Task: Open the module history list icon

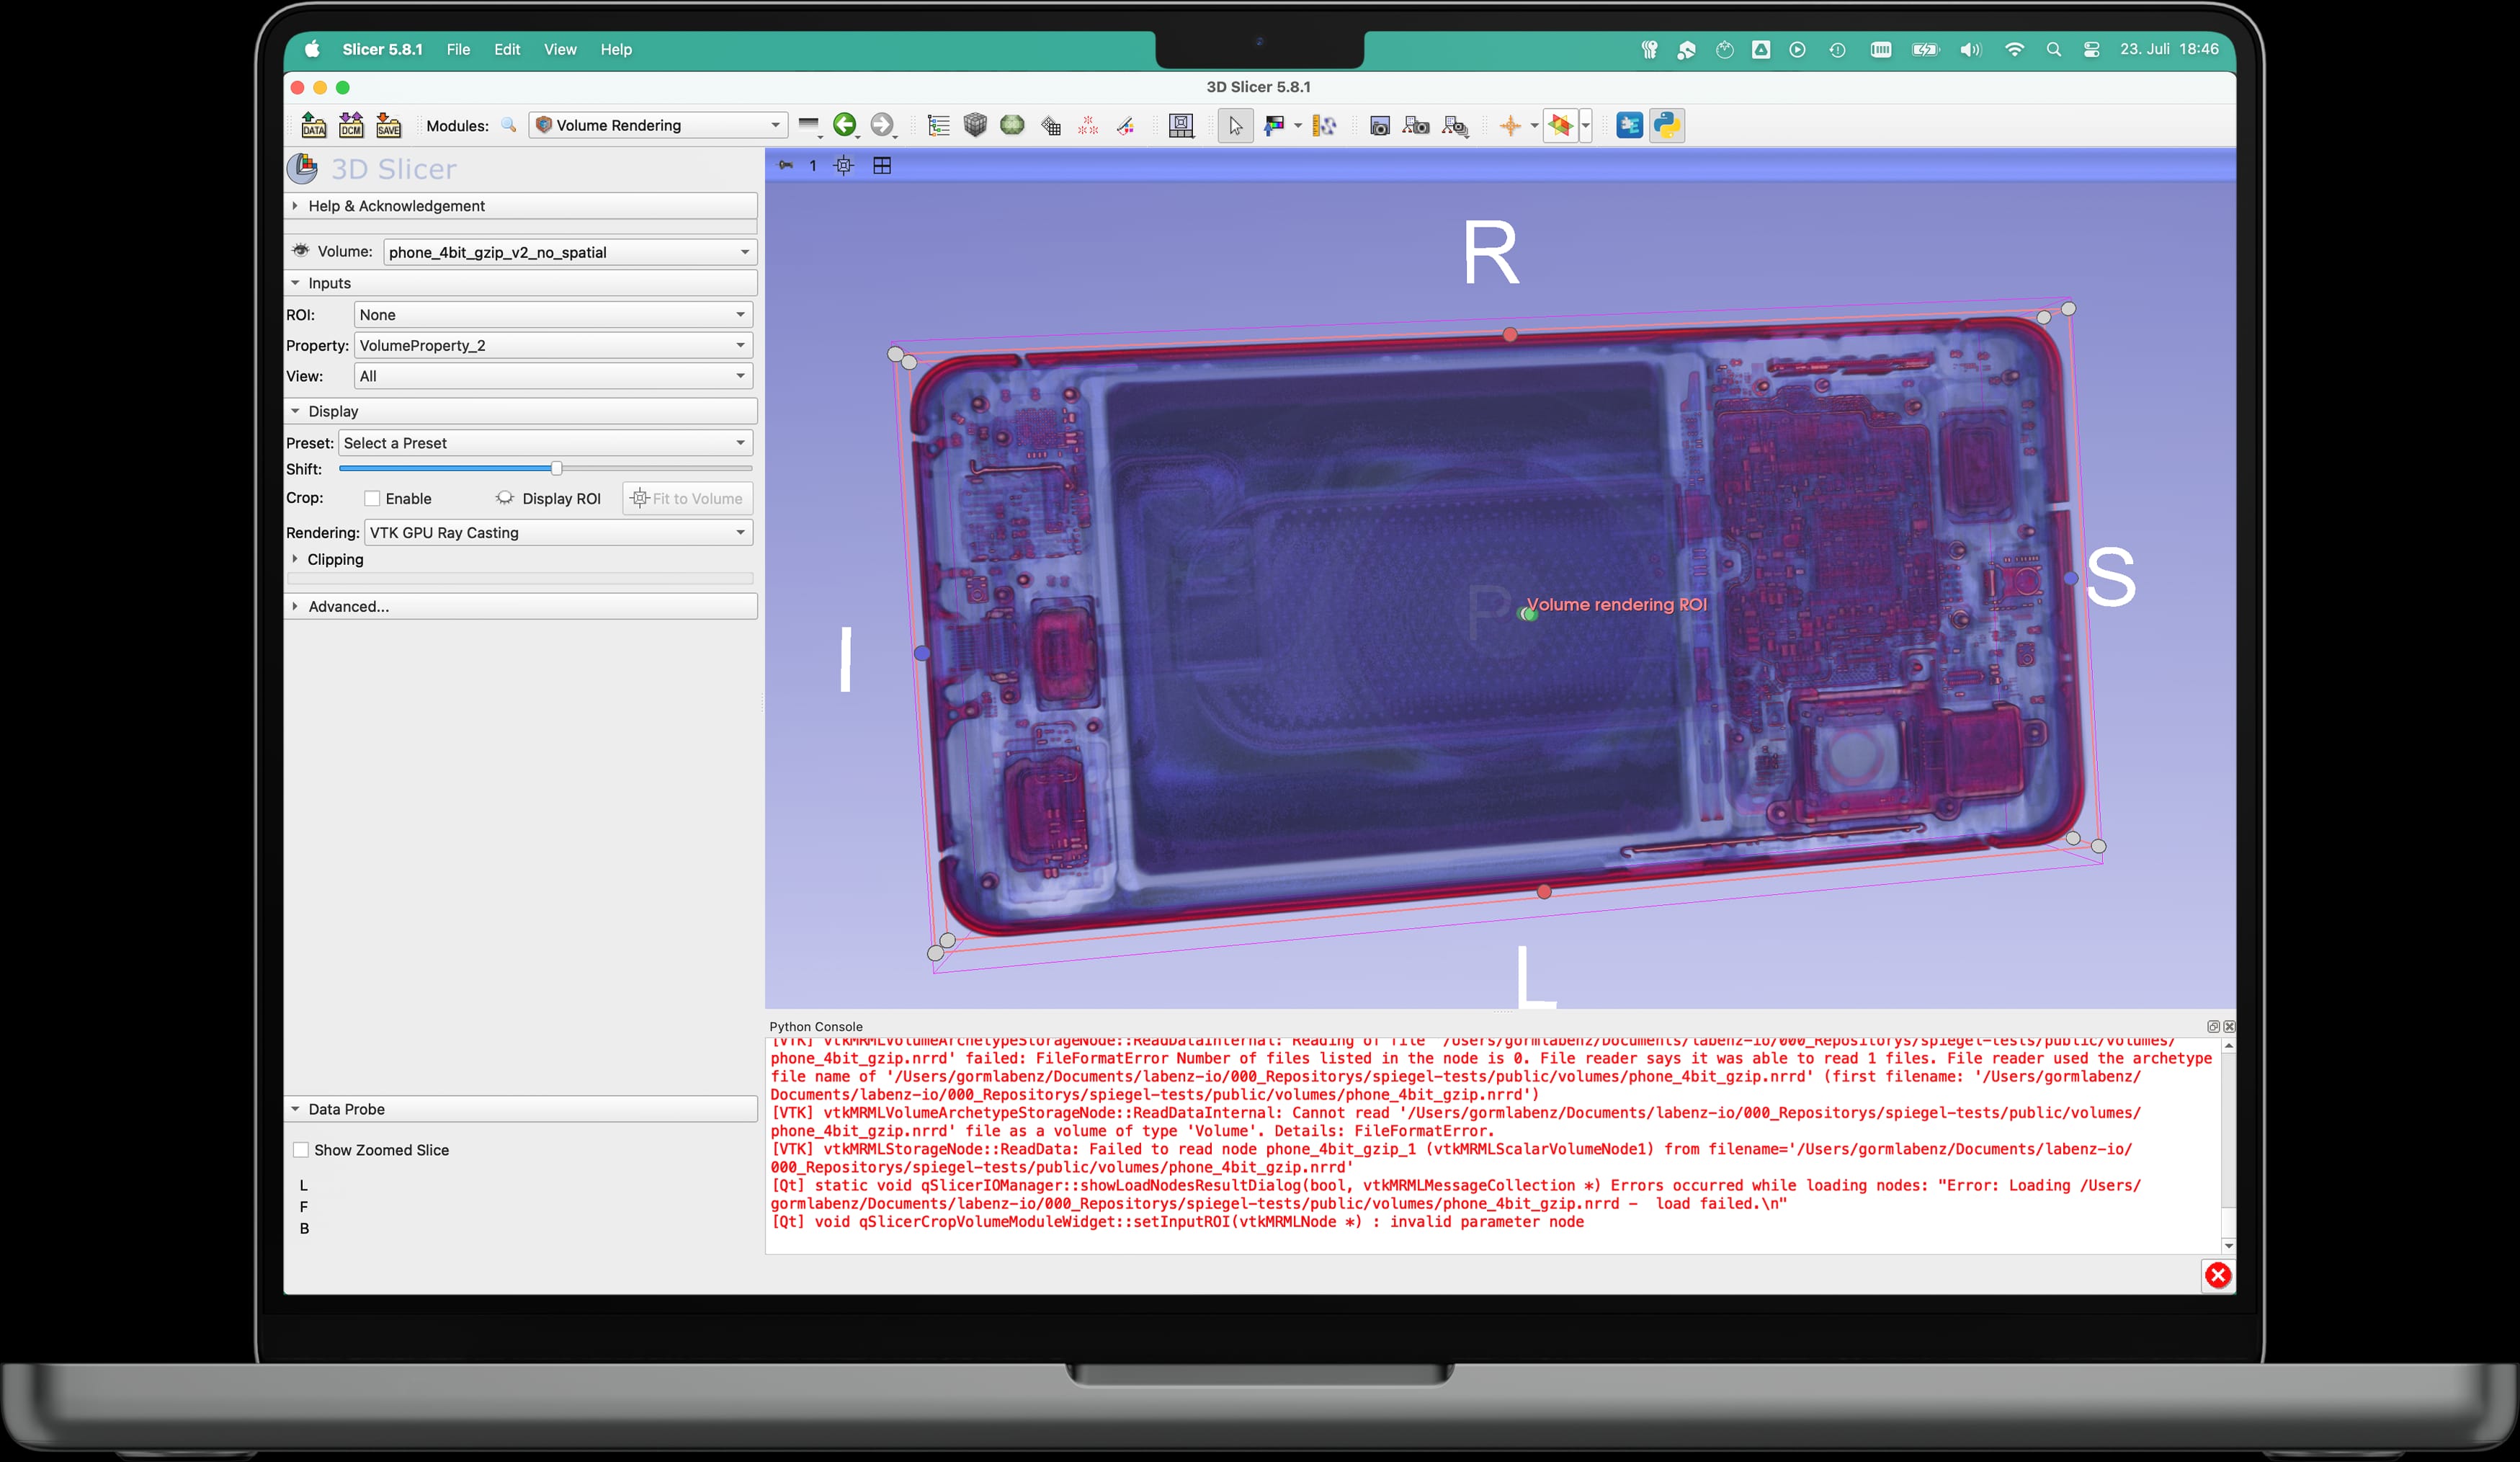Action: click(x=809, y=125)
